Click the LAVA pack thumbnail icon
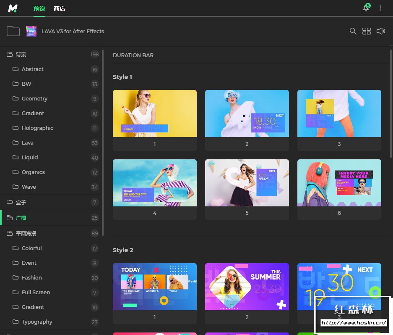 [x=31, y=31]
